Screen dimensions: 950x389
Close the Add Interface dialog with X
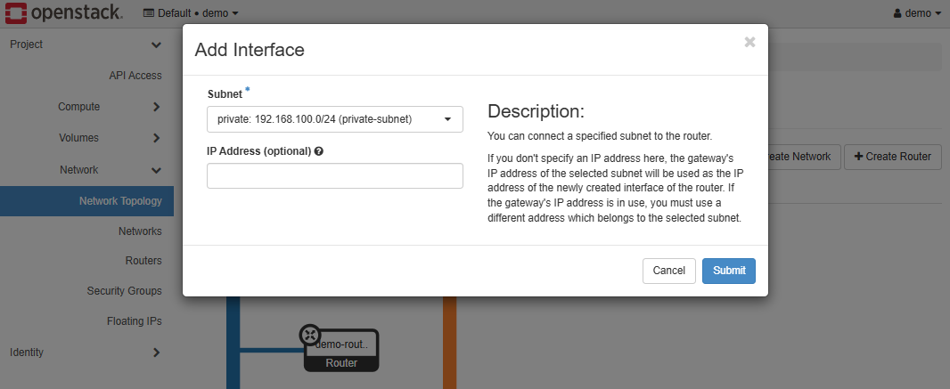[x=749, y=42]
